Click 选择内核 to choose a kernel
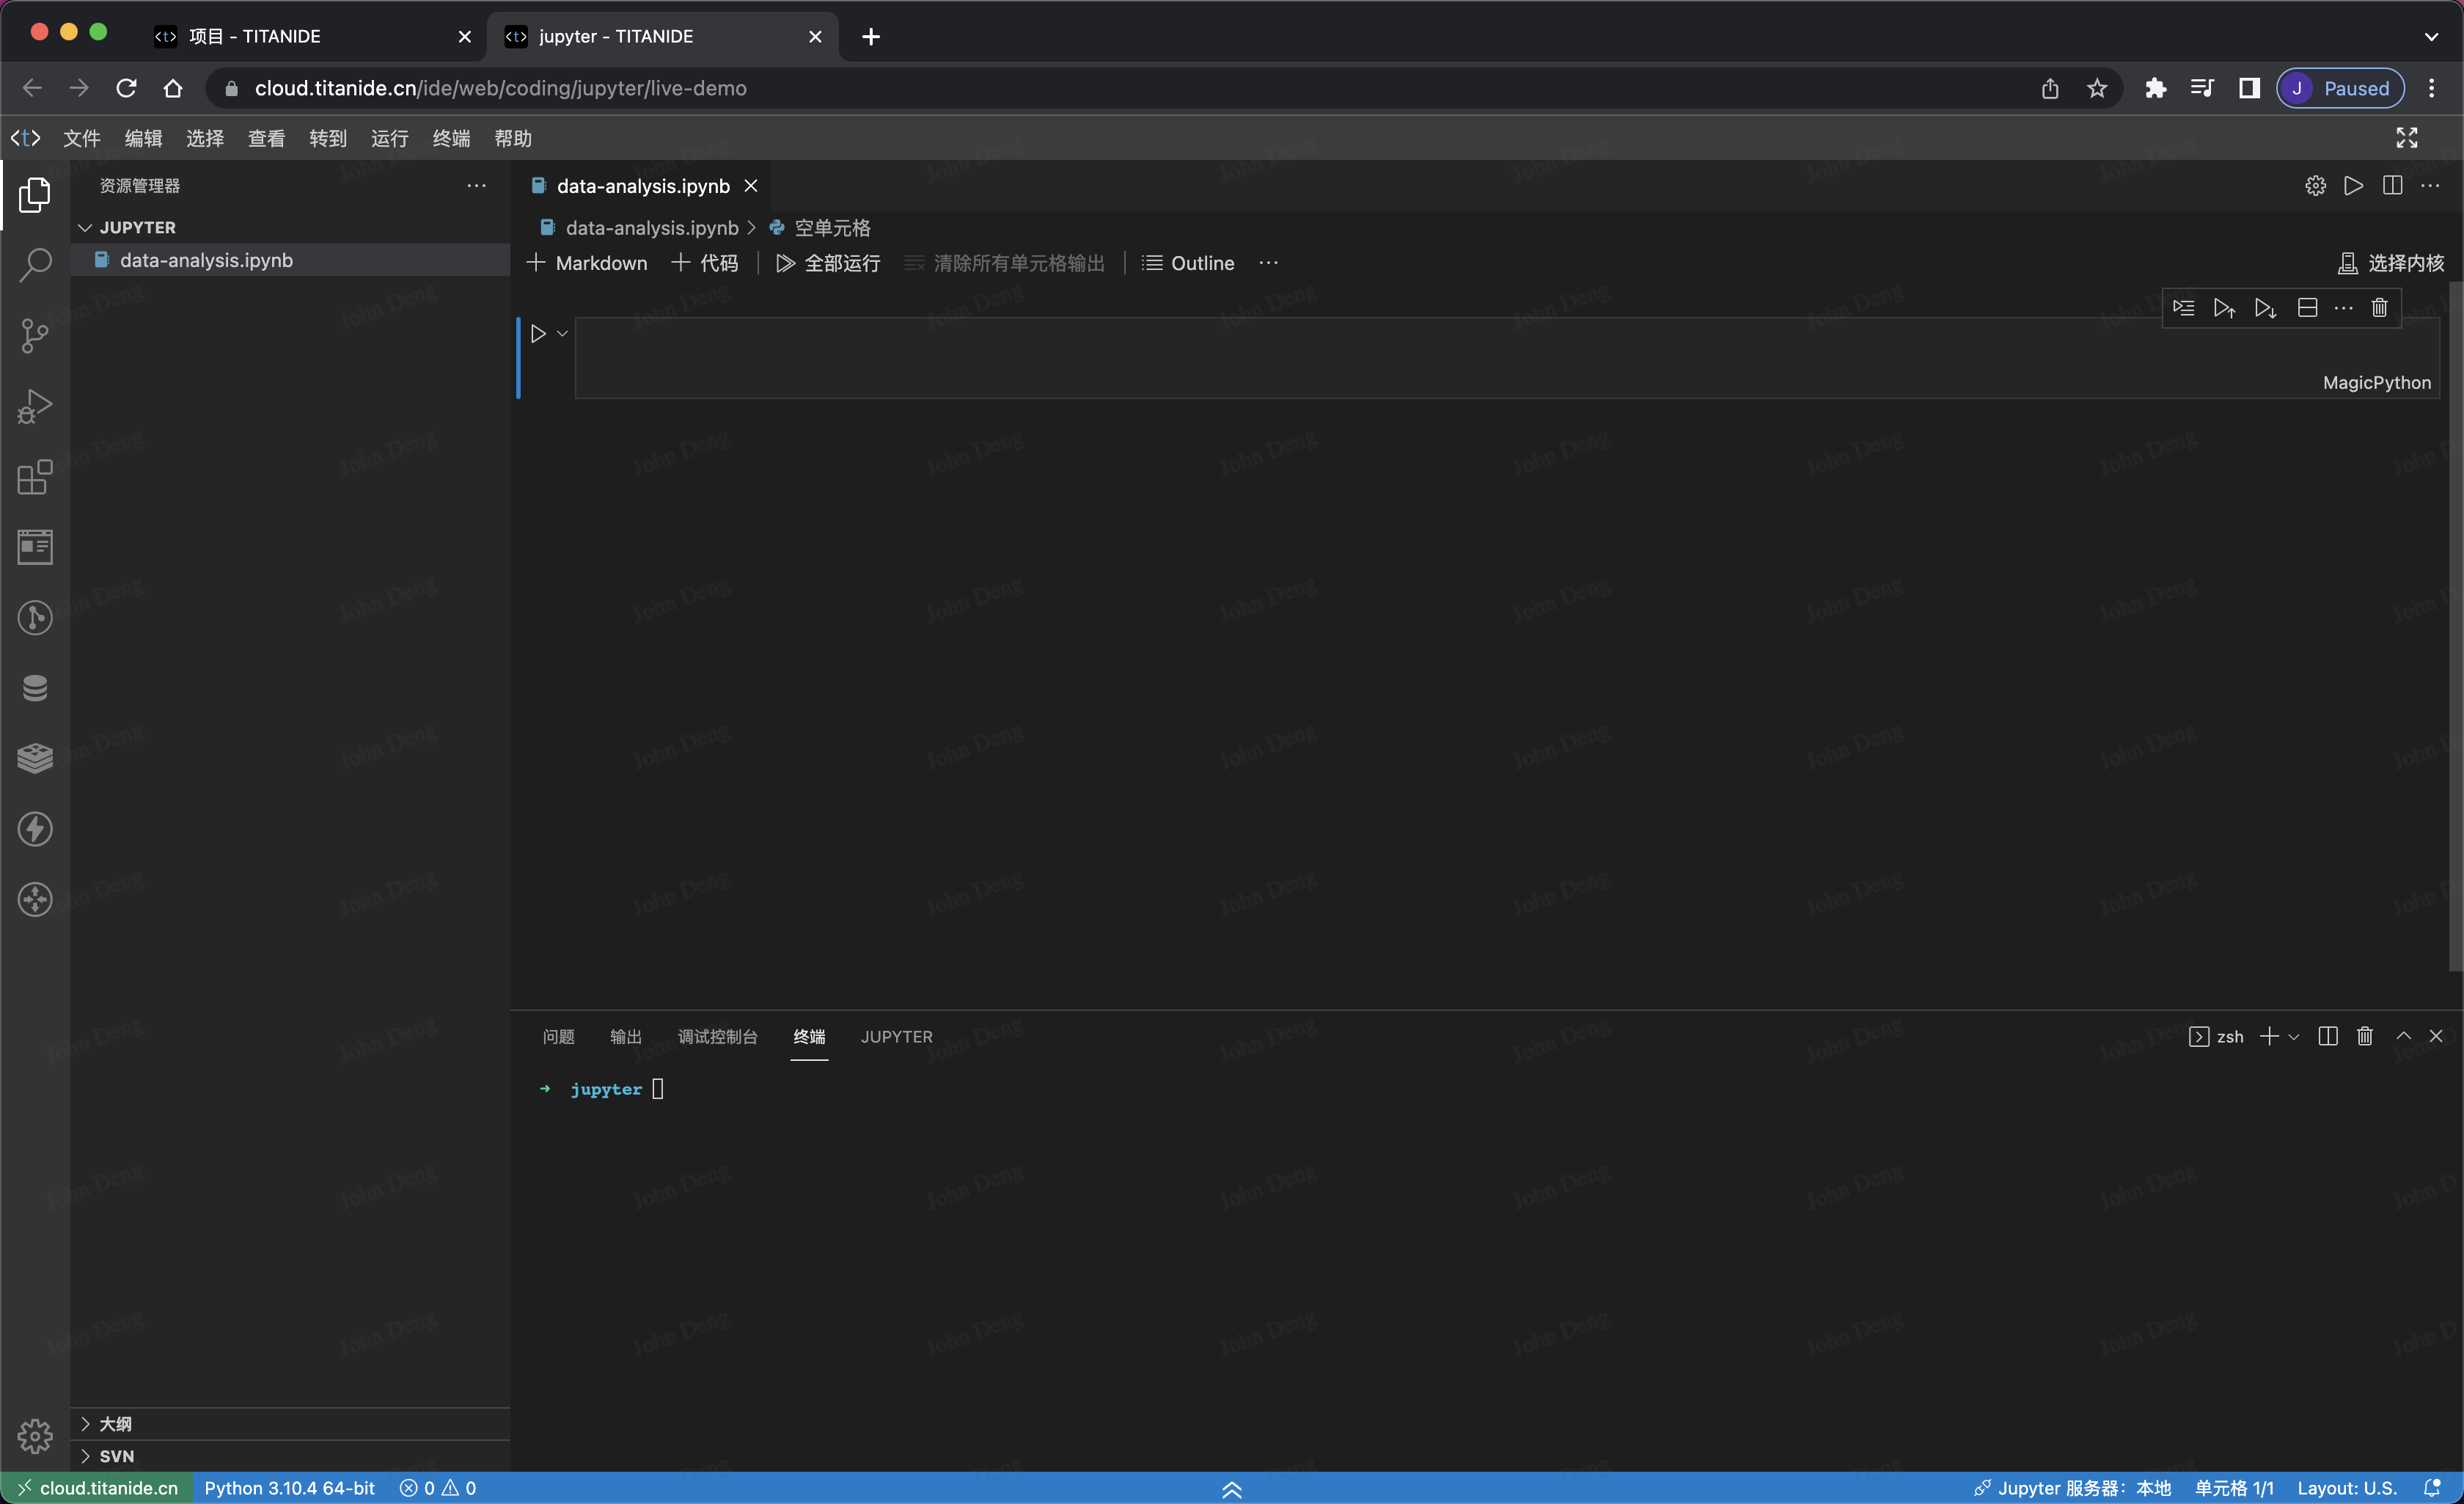The image size is (2464, 1504). [2392, 263]
